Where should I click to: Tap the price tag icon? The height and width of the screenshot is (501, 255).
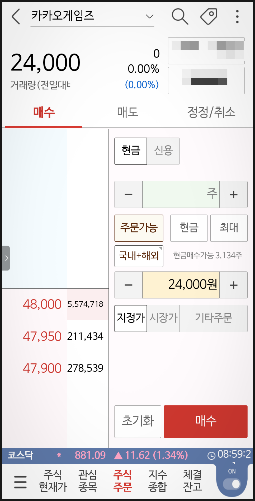click(x=209, y=16)
